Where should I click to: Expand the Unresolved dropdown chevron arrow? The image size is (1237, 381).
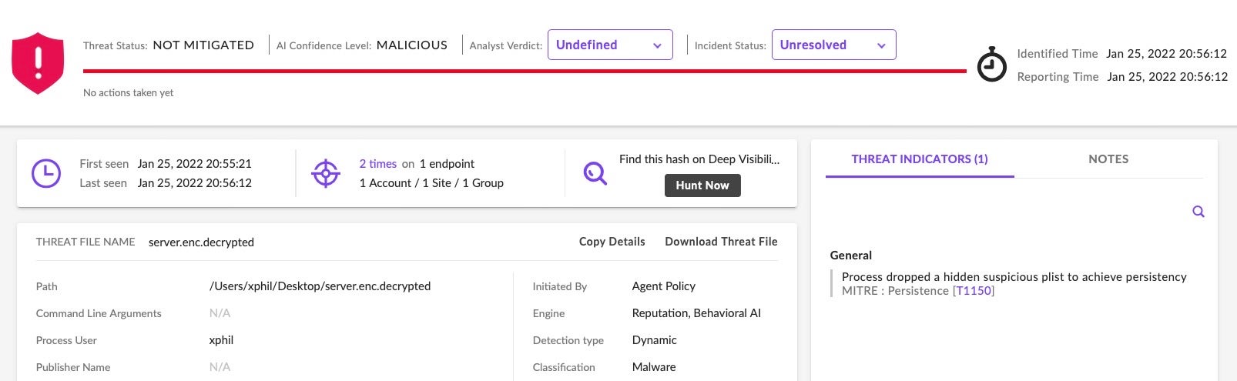coord(881,45)
